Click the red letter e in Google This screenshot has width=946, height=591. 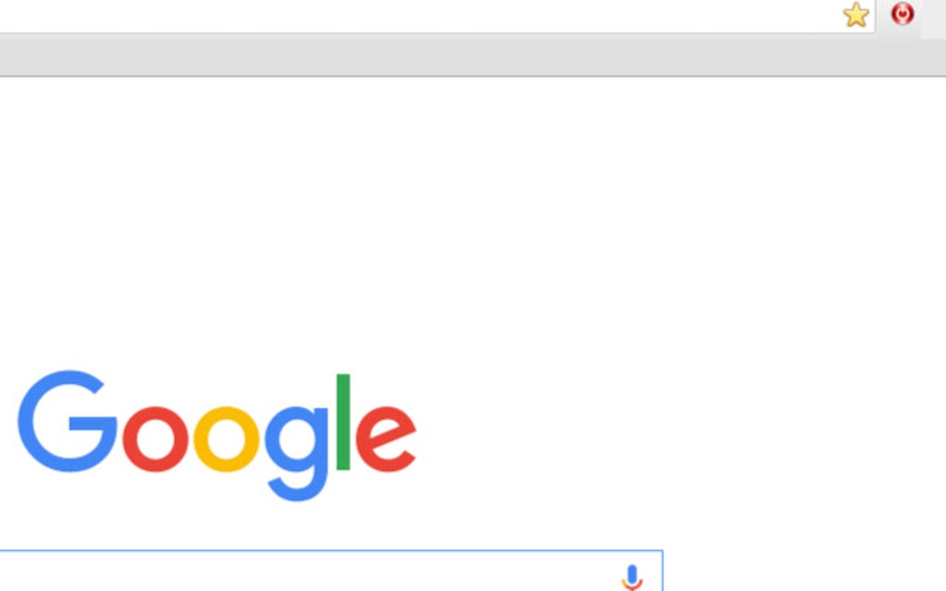(x=386, y=439)
